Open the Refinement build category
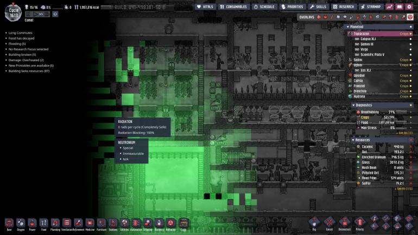418x235 pixels. point(78,225)
